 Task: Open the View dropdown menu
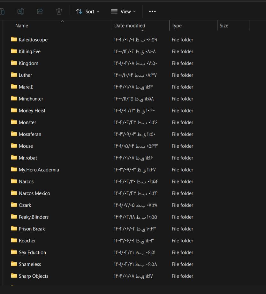[x=124, y=12]
